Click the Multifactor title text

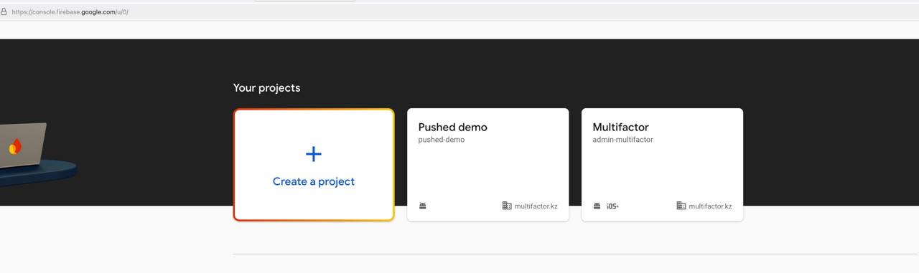point(620,127)
